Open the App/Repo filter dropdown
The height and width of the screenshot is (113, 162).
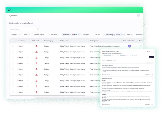click(15, 35)
